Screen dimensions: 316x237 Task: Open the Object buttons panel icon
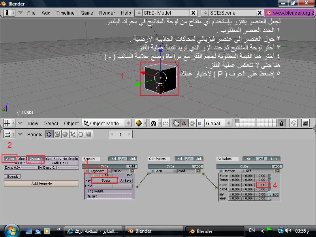pos(73,134)
